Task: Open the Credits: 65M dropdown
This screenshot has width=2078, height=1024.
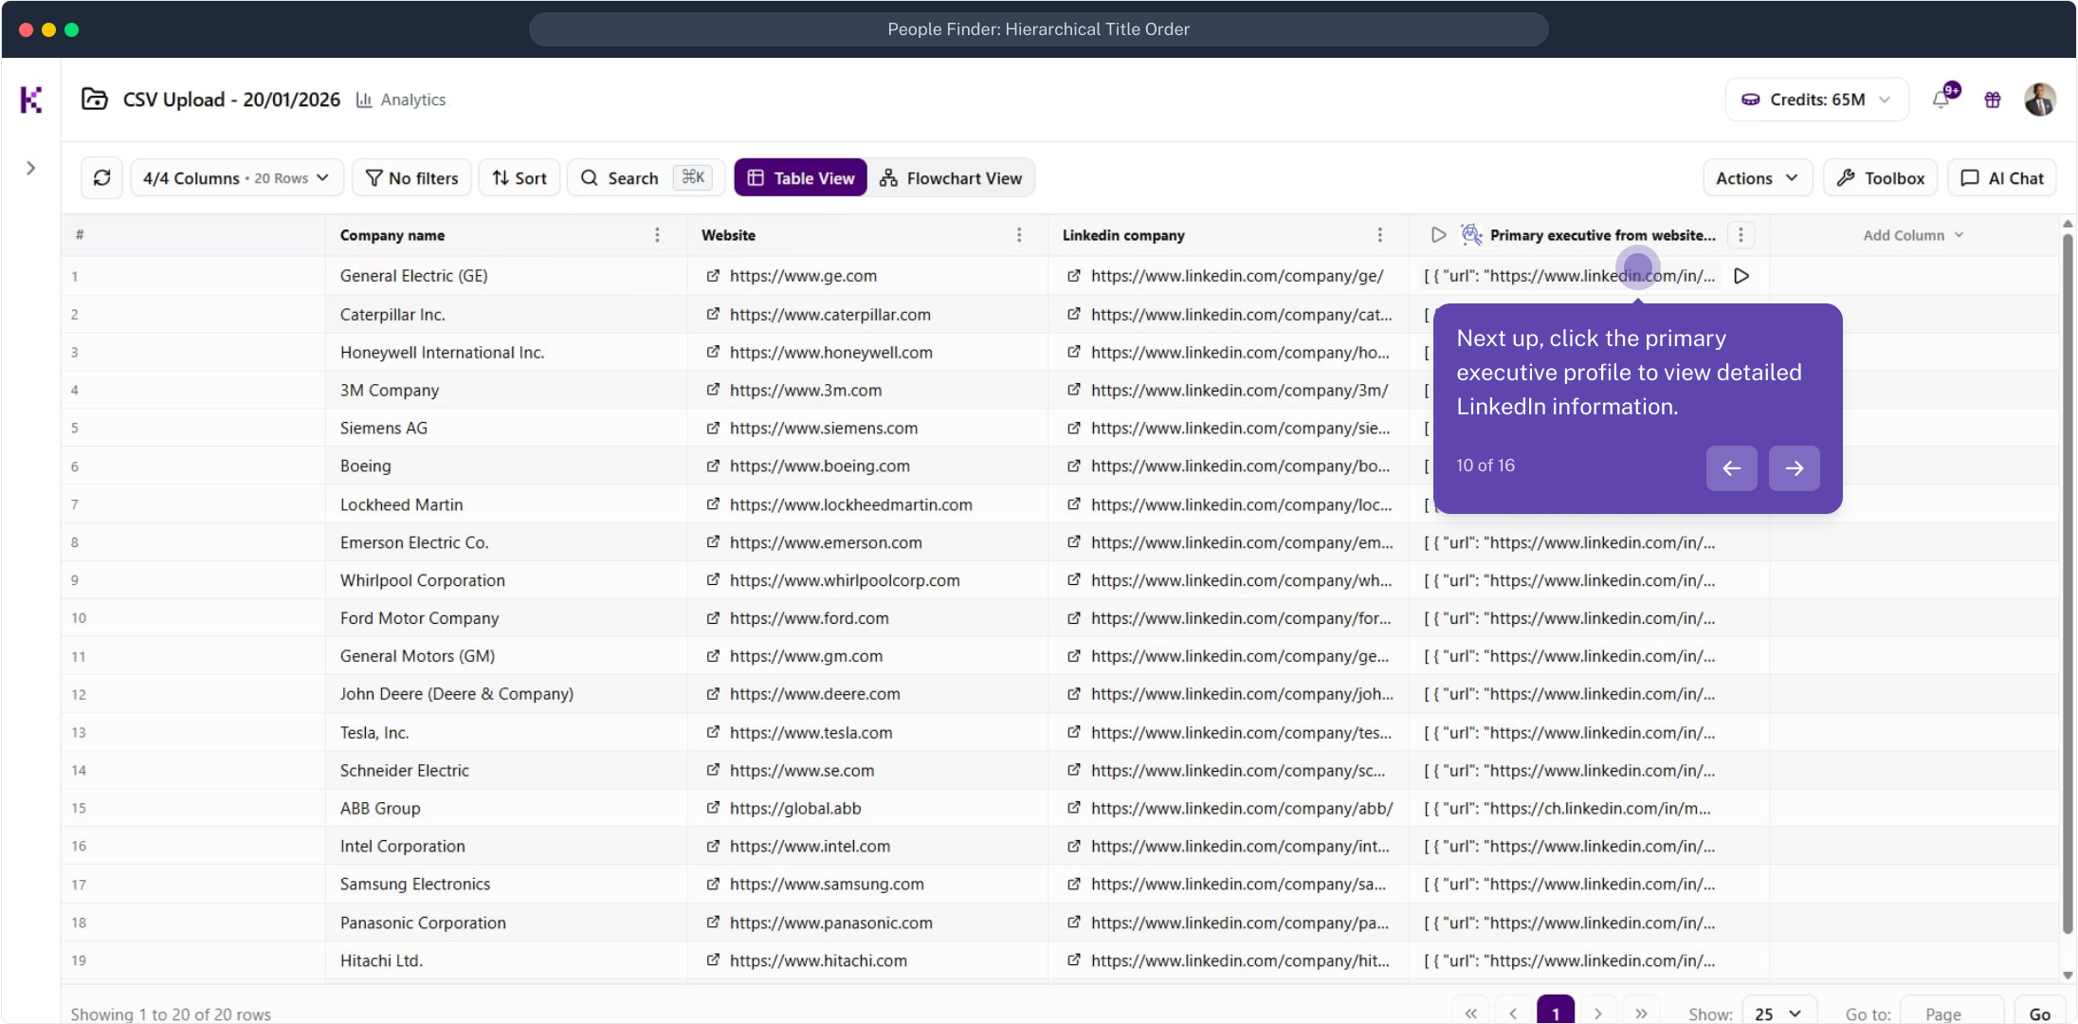Action: pos(1816,100)
